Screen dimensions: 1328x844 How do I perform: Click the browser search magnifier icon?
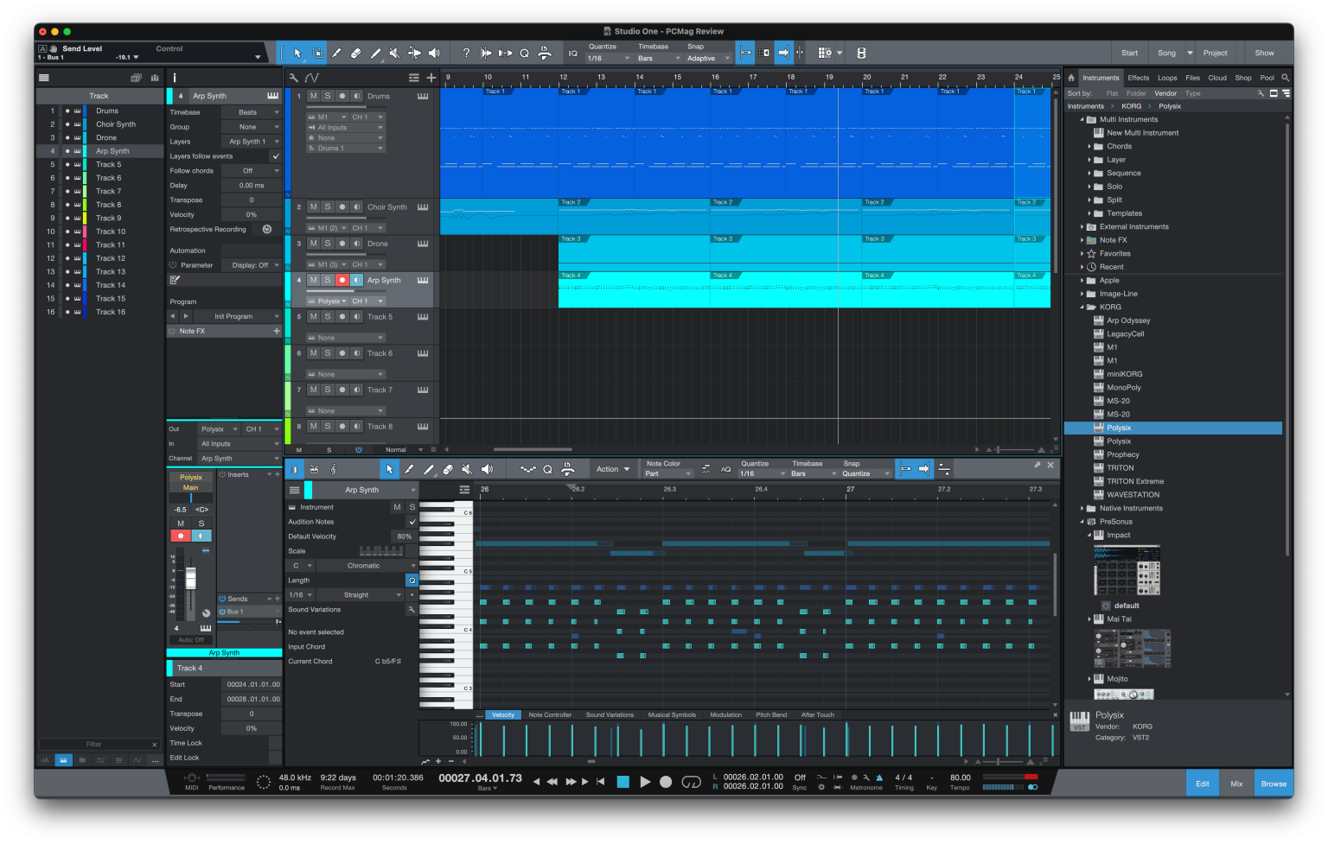click(x=1285, y=78)
